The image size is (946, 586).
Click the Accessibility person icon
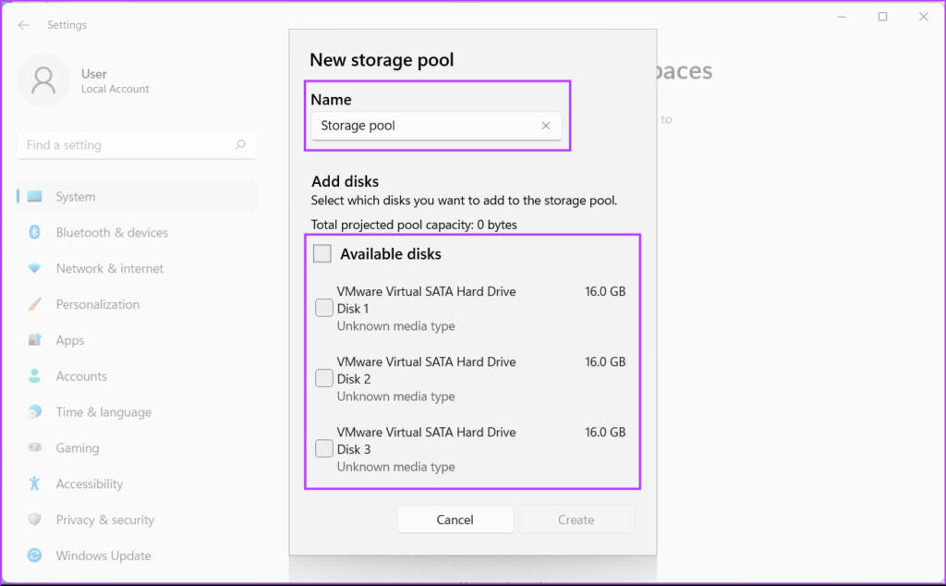(35, 484)
